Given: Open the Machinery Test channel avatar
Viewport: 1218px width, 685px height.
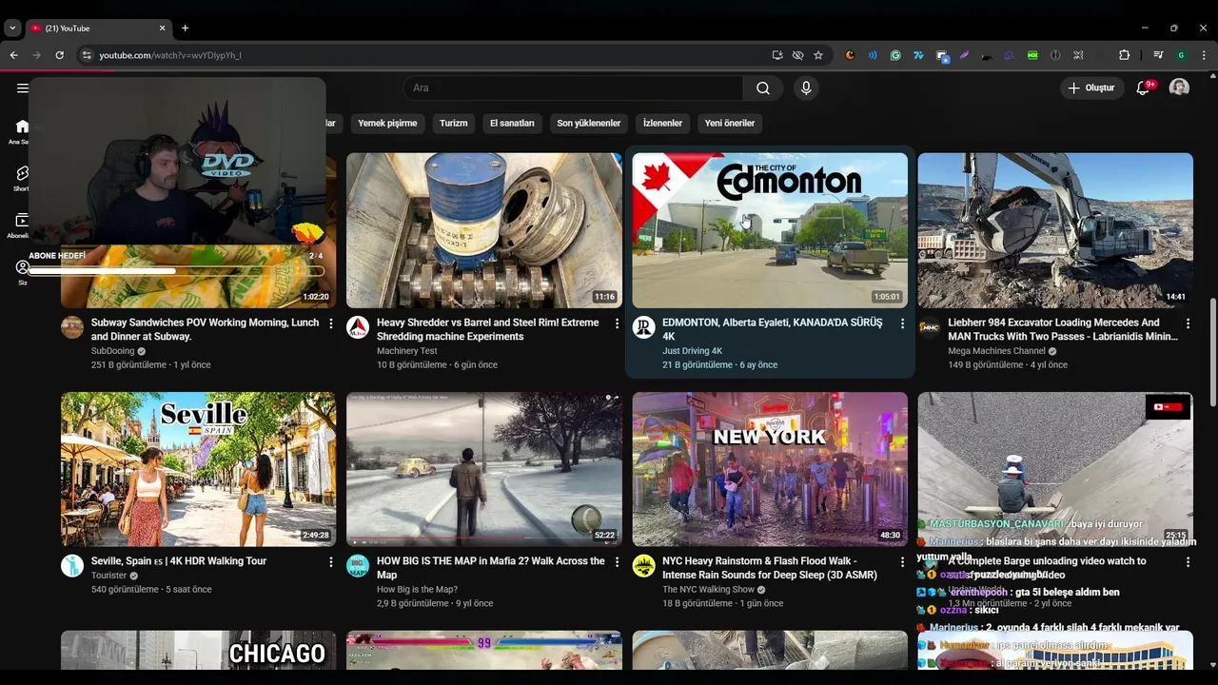Looking at the screenshot, I should [x=358, y=327].
